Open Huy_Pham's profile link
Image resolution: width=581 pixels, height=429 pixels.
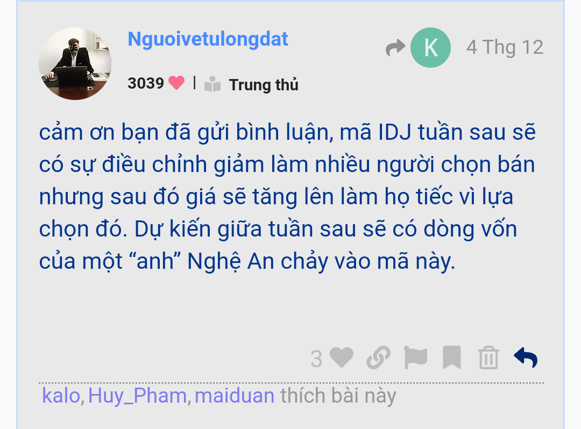click(x=138, y=396)
